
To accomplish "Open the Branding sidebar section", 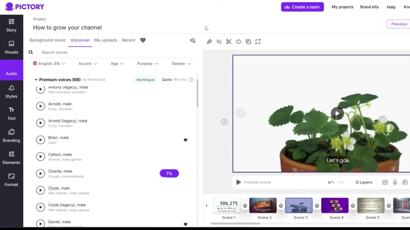I will point(11,136).
